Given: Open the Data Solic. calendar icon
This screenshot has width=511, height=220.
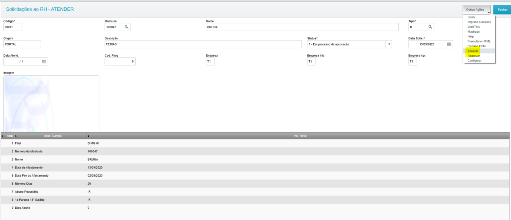Looking at the screenshot, I should point(449,44).
